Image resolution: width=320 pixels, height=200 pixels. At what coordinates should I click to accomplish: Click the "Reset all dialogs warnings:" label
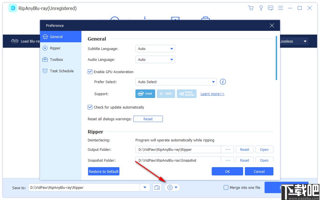click(110, 119)
